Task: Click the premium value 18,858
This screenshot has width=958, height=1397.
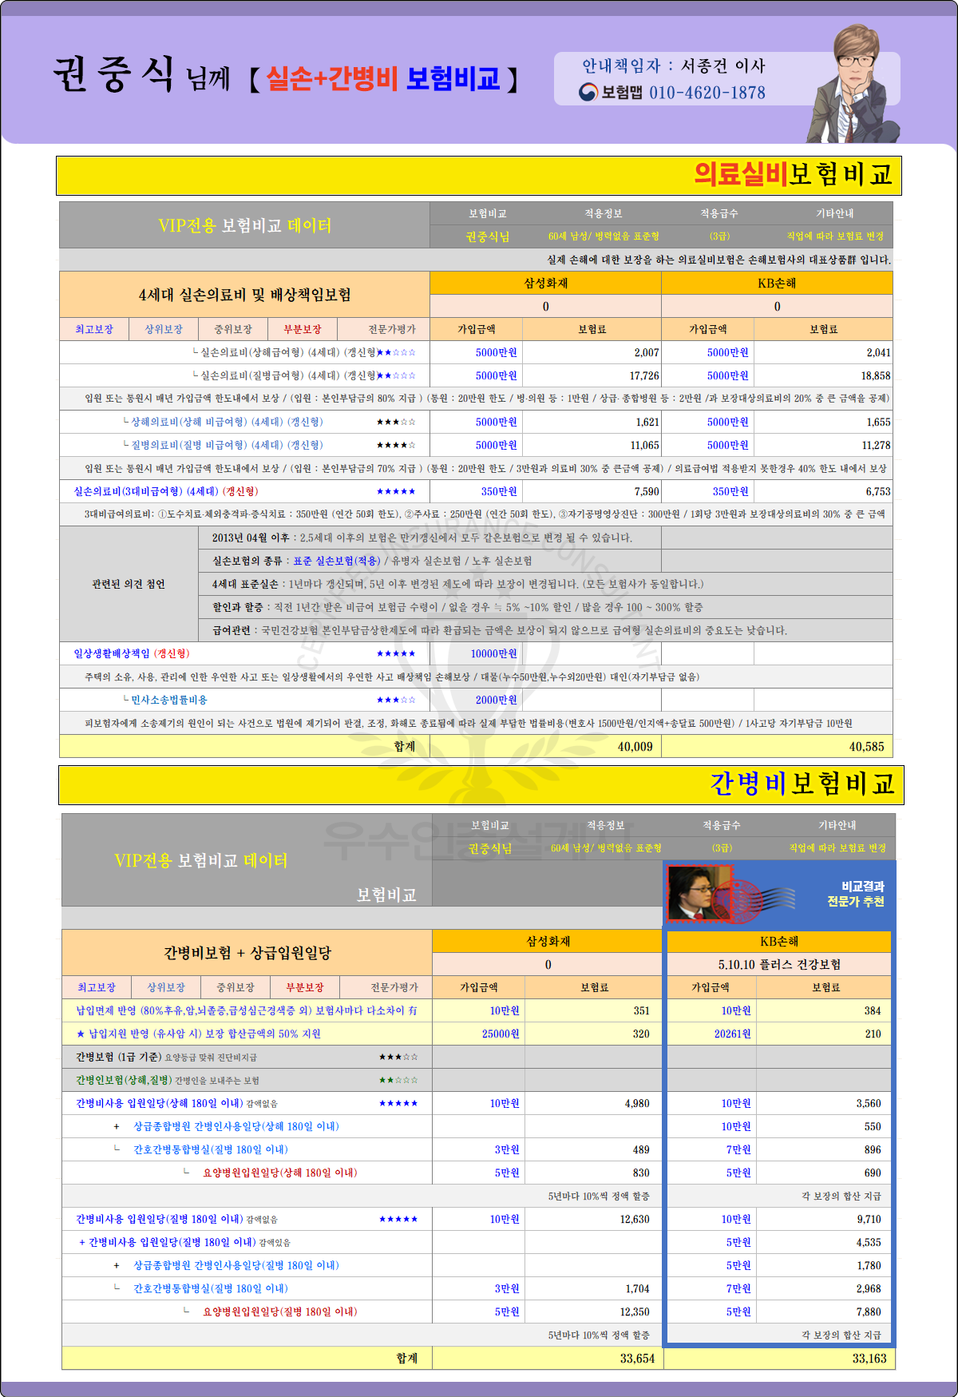Action: 876,375
